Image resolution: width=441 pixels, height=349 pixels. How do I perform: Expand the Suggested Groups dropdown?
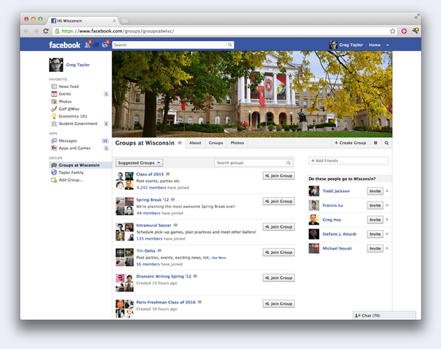coord(139,163)
